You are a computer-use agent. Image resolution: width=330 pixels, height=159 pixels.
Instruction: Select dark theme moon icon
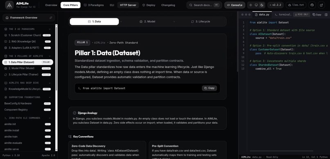pyautogui.click(x=262, y=5)
